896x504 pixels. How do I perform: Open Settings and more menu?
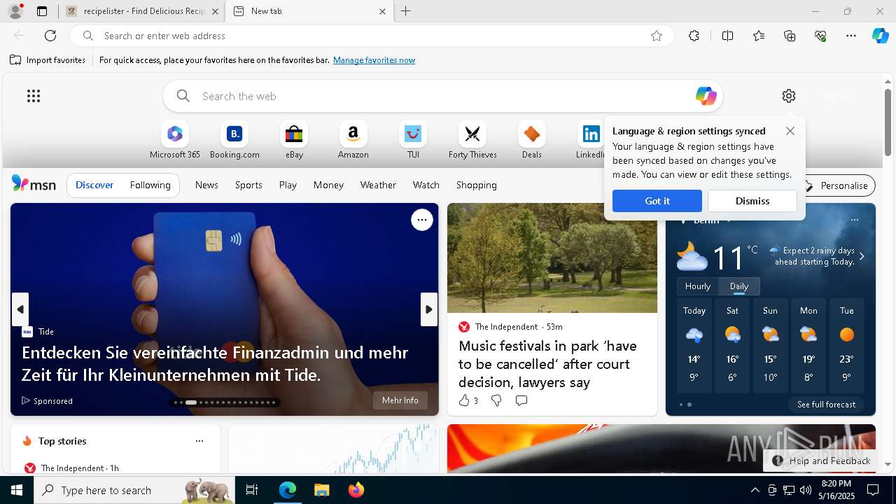(851, 36)
